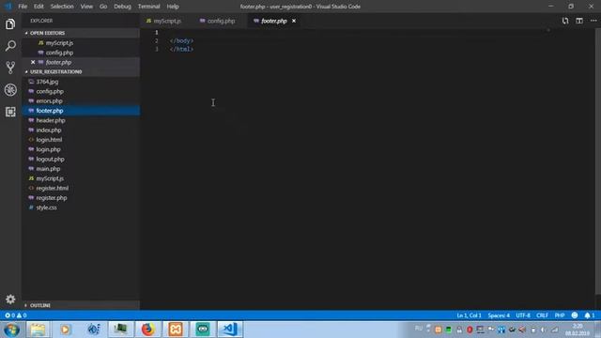The image size is (601, 338).
Task: Close footer.php in Open Editors list
Action: pyautogui.click(x=33, y=62)
